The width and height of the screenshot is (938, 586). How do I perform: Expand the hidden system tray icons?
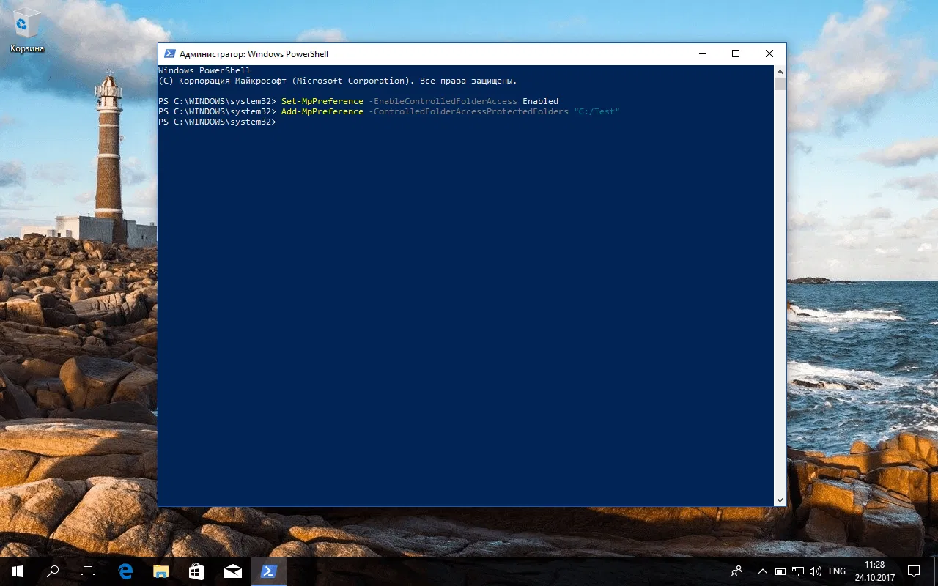[762, 571]
